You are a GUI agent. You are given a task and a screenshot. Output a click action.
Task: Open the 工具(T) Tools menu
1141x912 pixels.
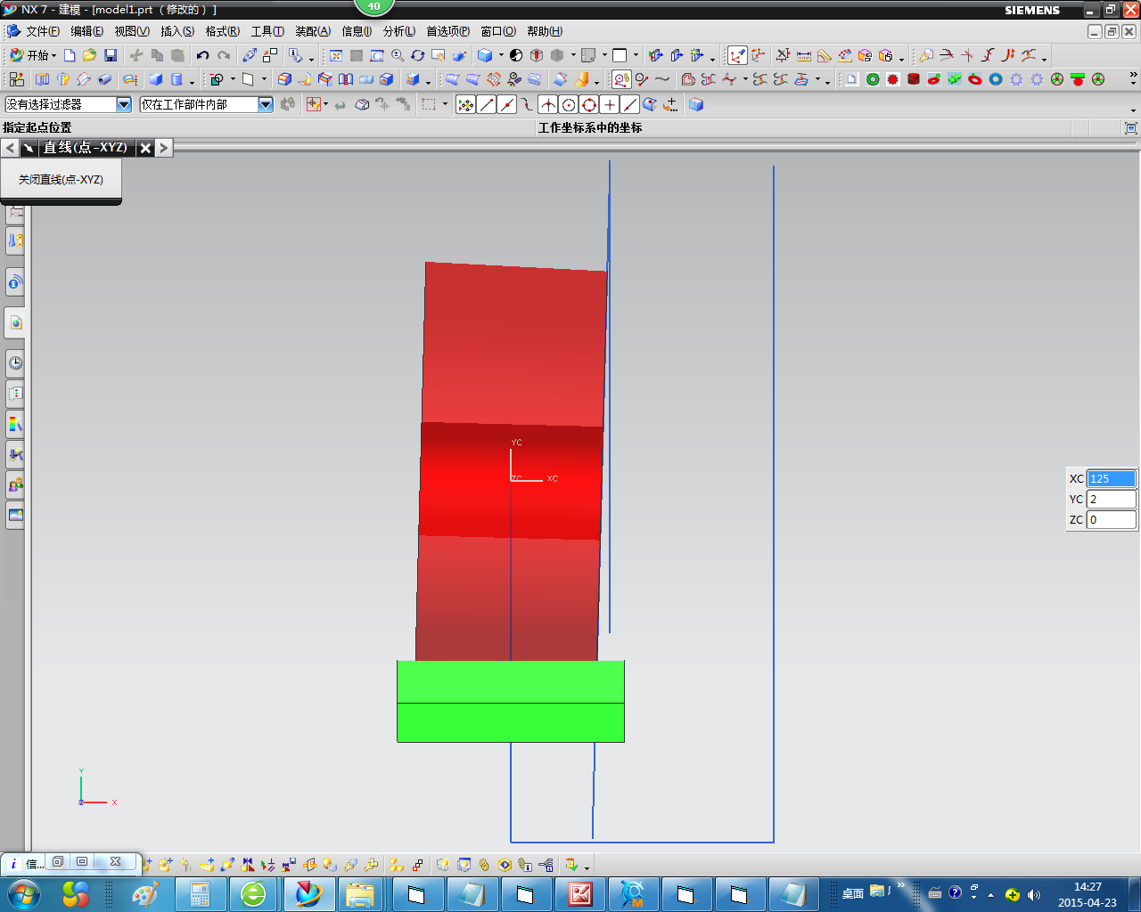pos(267,31)
